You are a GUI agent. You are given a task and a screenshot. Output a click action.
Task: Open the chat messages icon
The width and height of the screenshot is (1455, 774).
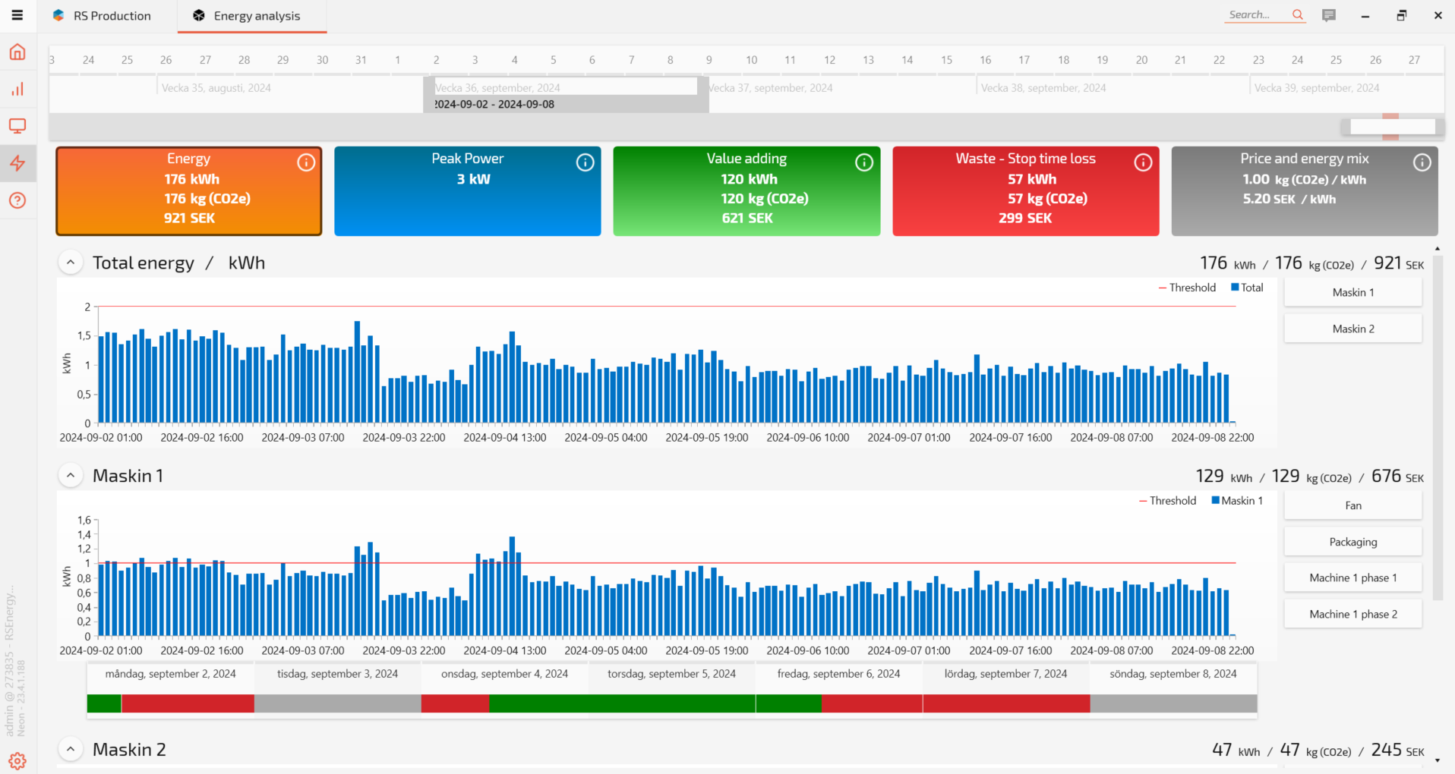click(x=1328, y=15)
